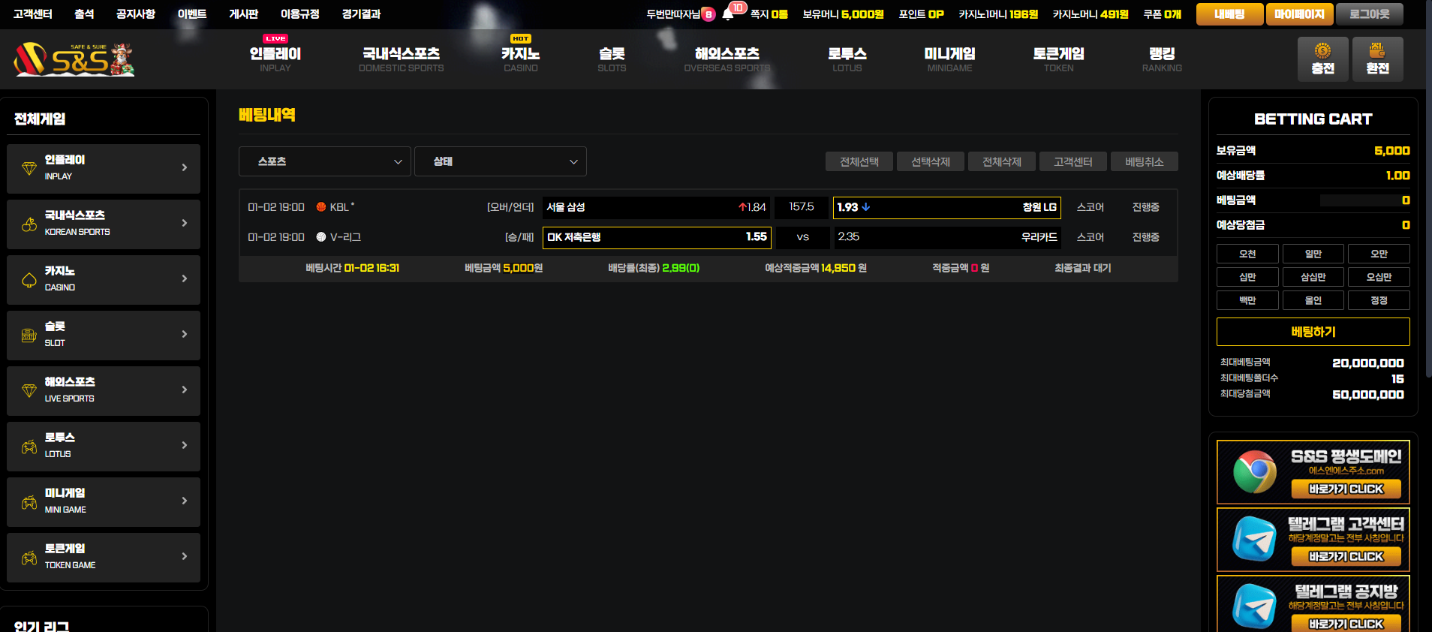Click the 충전 deposit coin icon
The image size is (1432, 632).
1322,51
